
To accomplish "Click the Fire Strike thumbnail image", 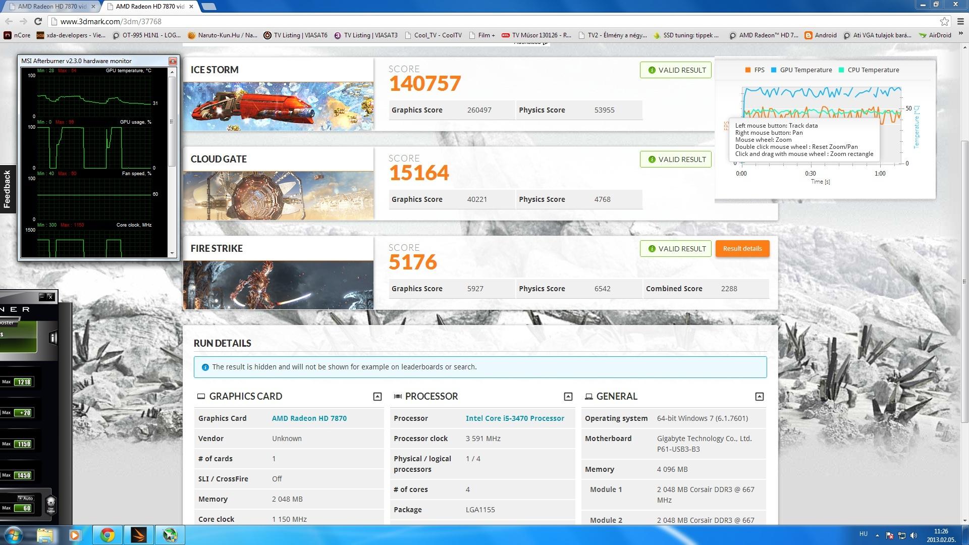I will tap(278, 285).
